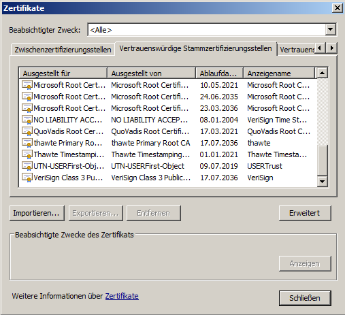Click display name "thawte"
Viewport: 345px width, 315px height.
pyautogui.click(x=259, y=143)
